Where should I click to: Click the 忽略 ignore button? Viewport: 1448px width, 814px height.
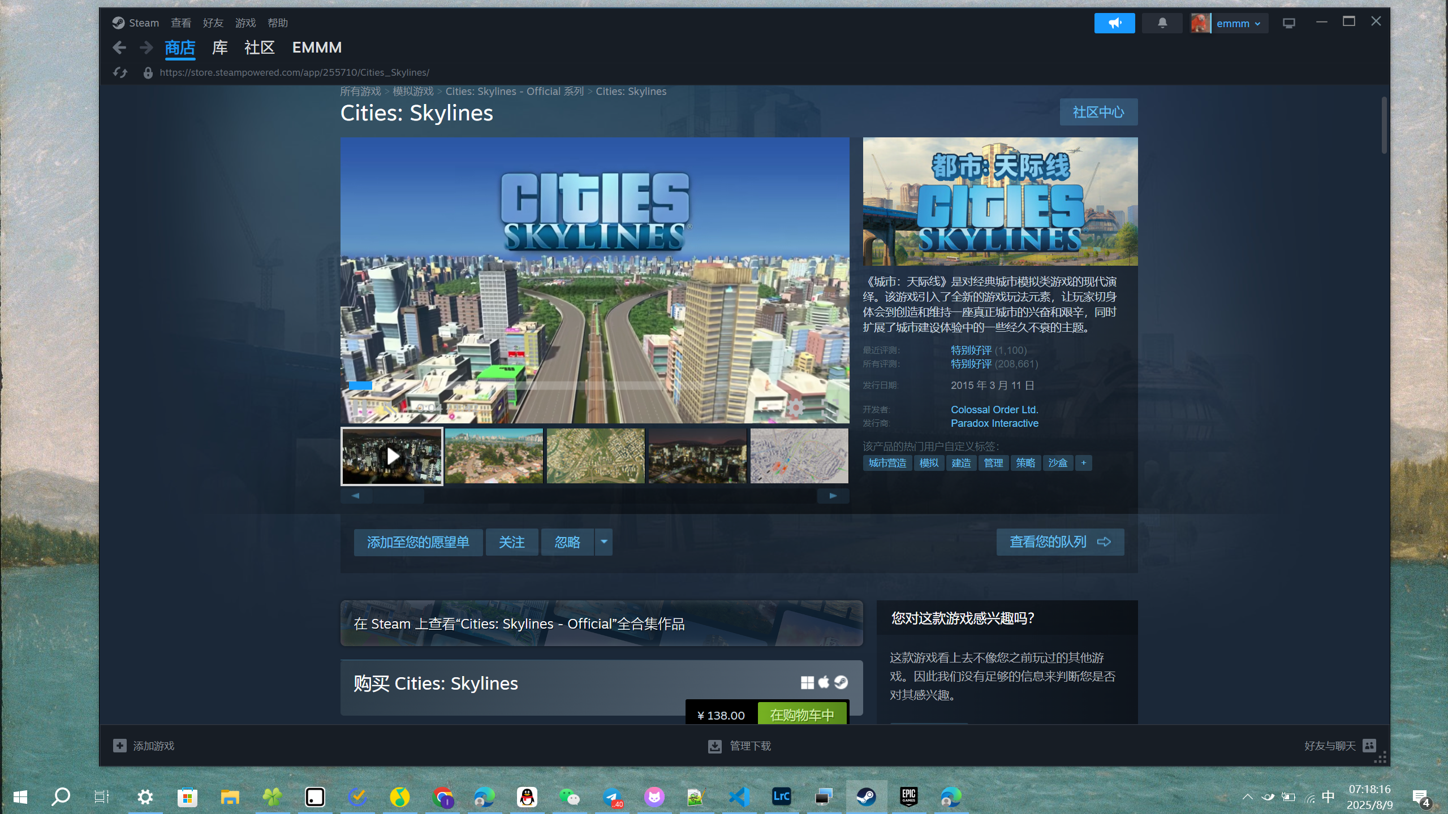[x=567, y=542]
